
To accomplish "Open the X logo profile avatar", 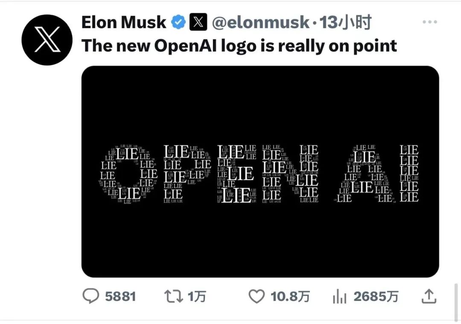I will [x=47, y=40].
